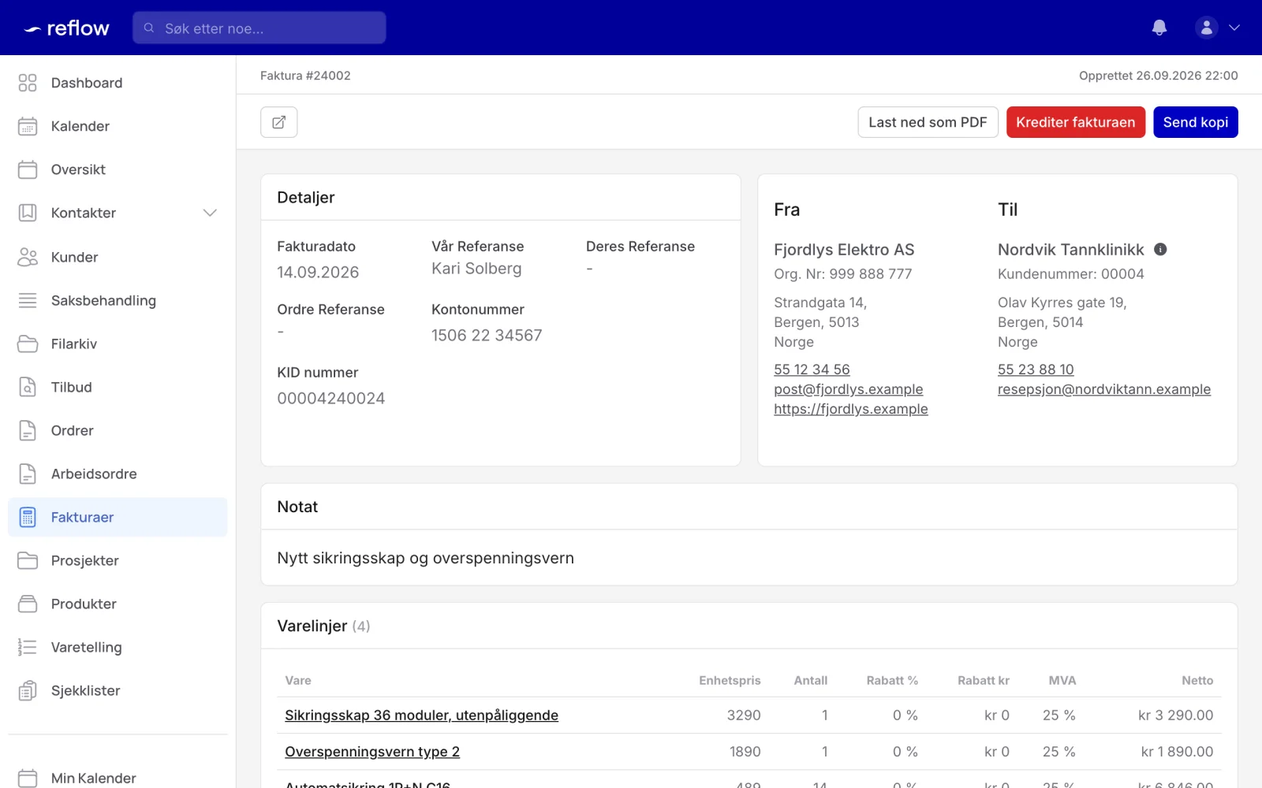The width and height of the screenshot is (1262, 788).
Task: Click the 'Faktura #24002' breadcrumb text
Action: (x=305, y=76)
